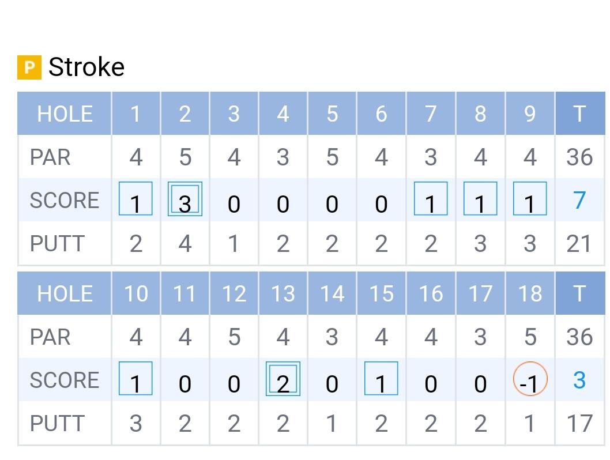Select the boxed score 1 on hole 15
610x460 pixels.
[x=381, y=379]
